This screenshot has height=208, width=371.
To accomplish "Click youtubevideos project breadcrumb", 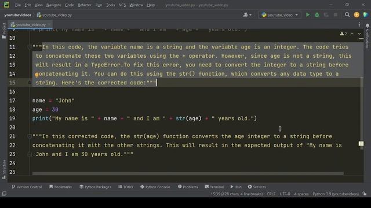I will coord(18,15).
